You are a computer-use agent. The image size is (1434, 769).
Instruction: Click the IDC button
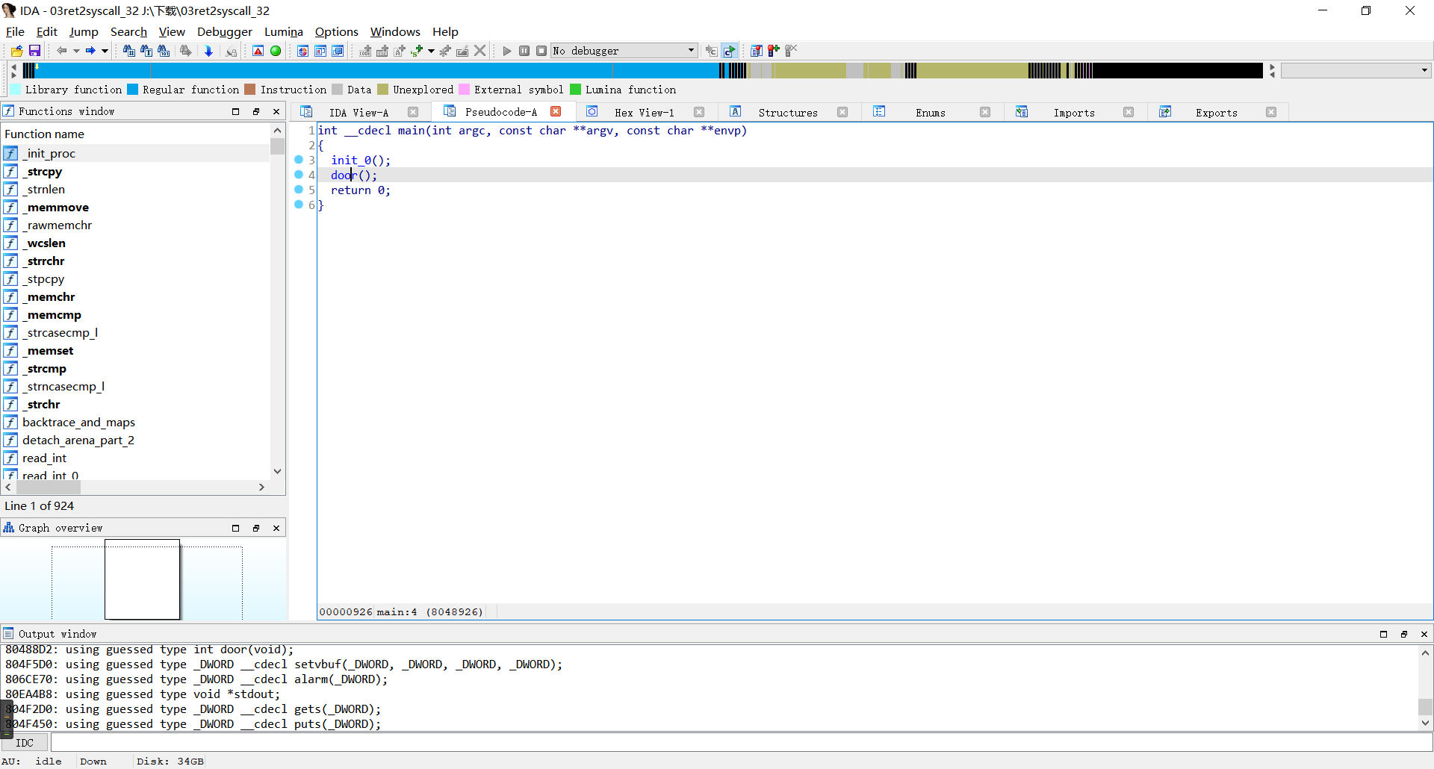(x=25, y=743)
